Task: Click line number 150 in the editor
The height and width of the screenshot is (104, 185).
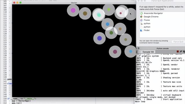Action: 5,99
